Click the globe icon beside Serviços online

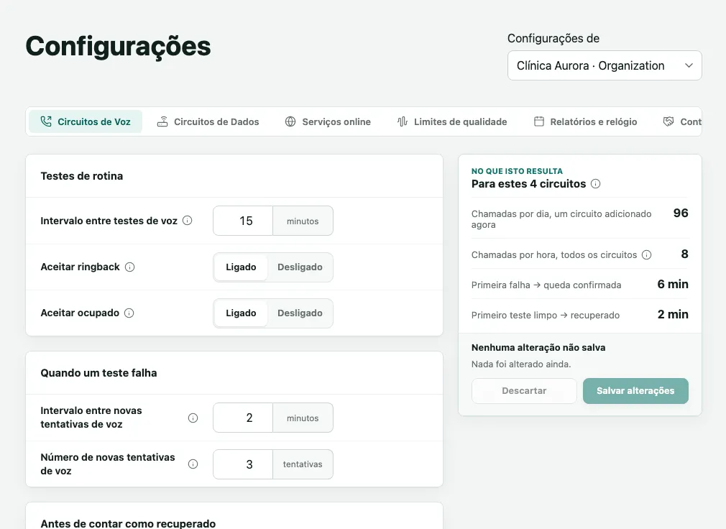[290, 121]
